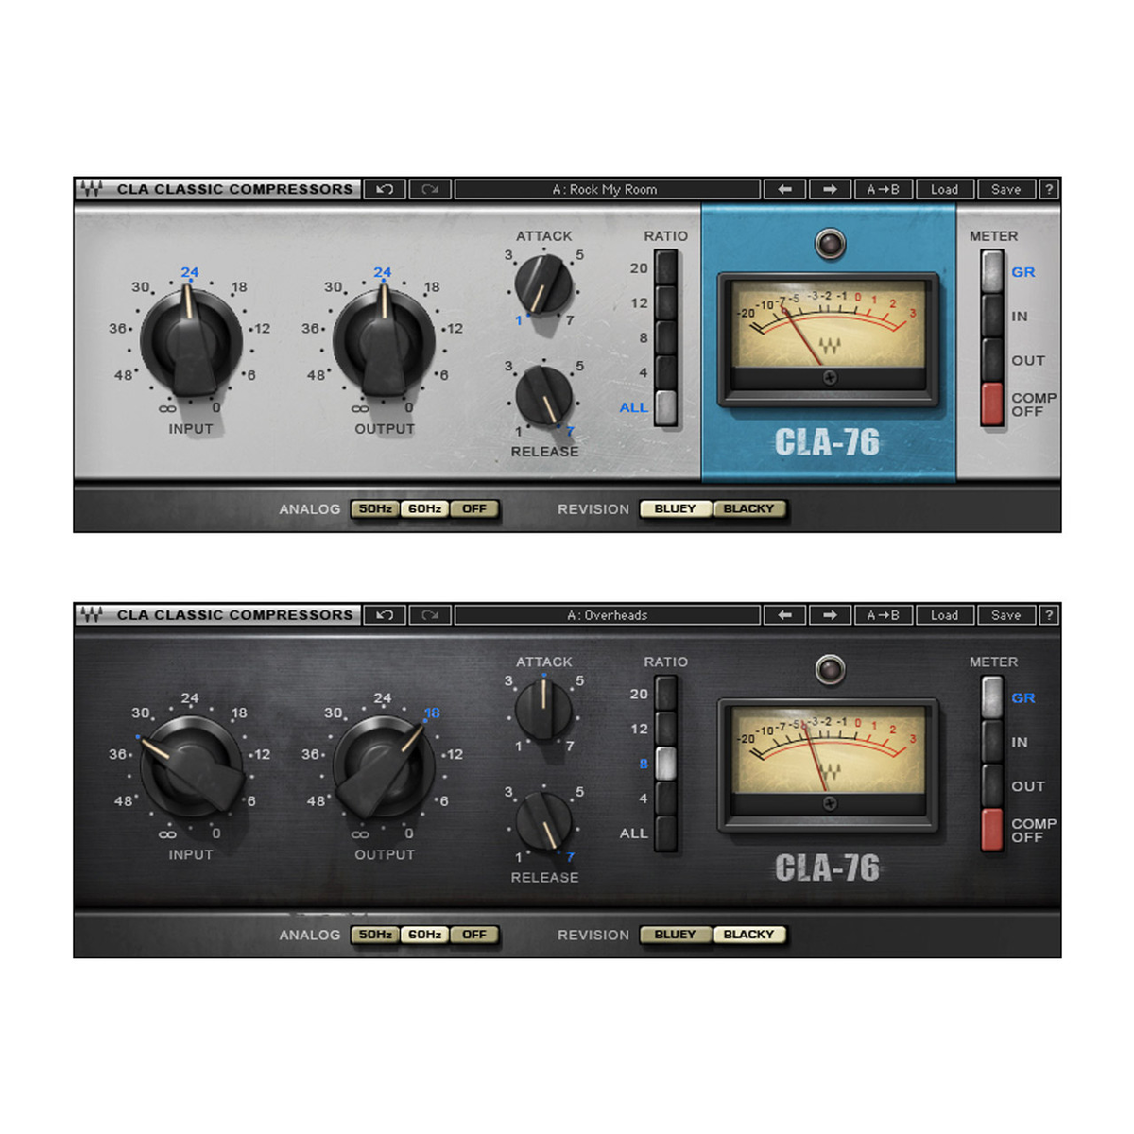
Task: Set meter to OUT on bottom unit
Action: click(x=992, y=786)
